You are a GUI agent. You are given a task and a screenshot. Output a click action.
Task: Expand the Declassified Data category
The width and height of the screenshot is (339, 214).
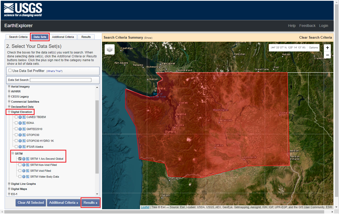click(9, 106)
